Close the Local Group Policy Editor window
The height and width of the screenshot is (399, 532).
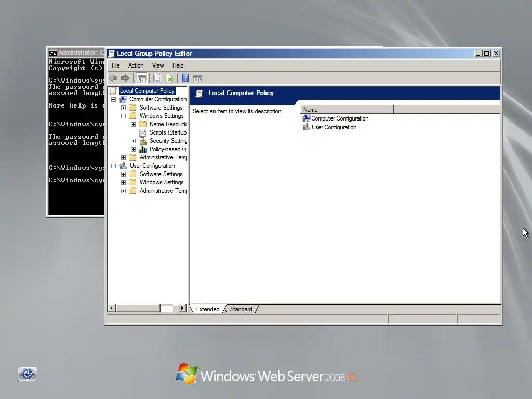496,54
